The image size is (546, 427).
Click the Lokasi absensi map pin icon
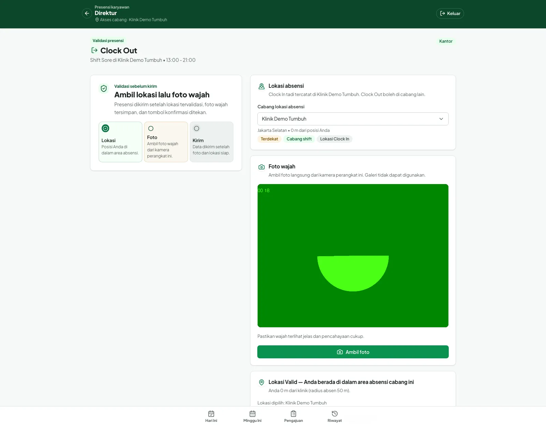pyautogui.click(x=261, y=86)
